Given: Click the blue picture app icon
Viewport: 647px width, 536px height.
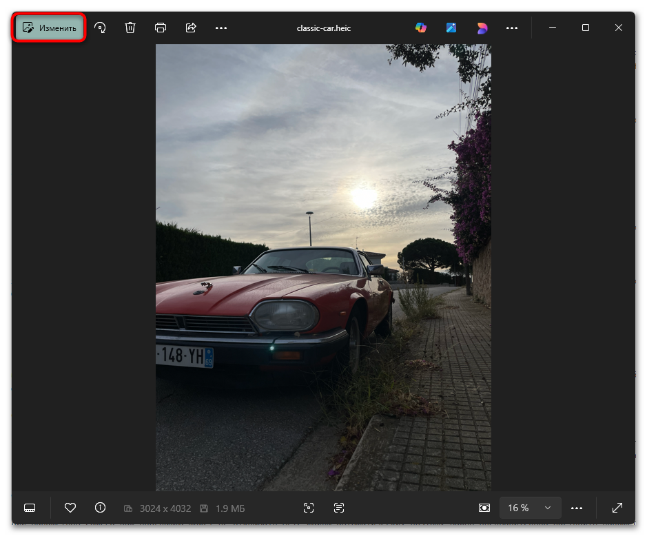Looking at the screenshot, I should tap(451, 28).
